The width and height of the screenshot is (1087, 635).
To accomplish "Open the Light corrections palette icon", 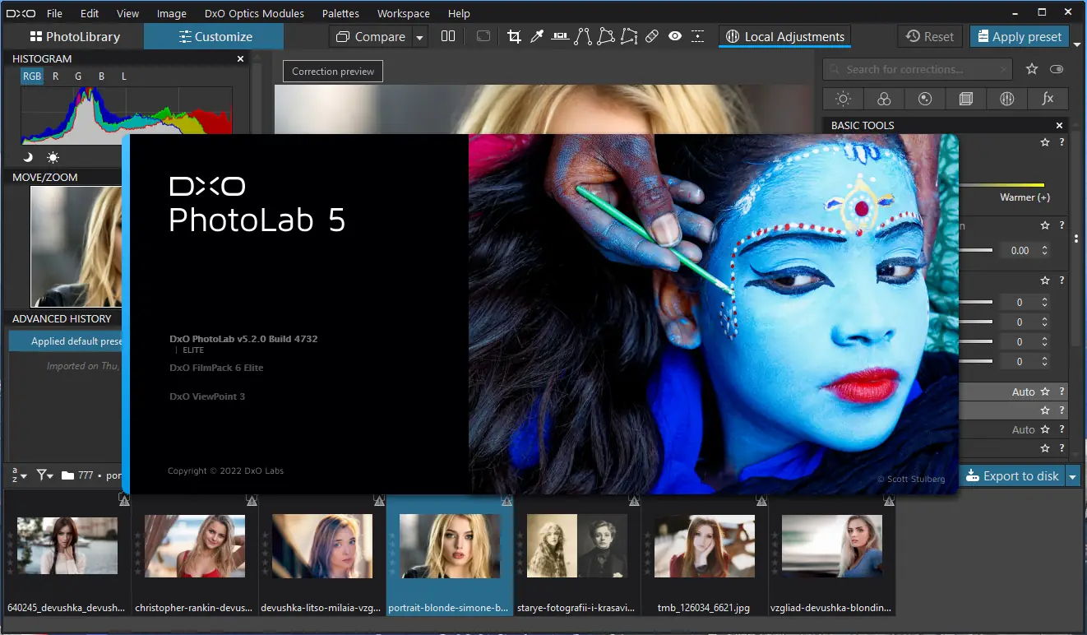I will point(843,99).
